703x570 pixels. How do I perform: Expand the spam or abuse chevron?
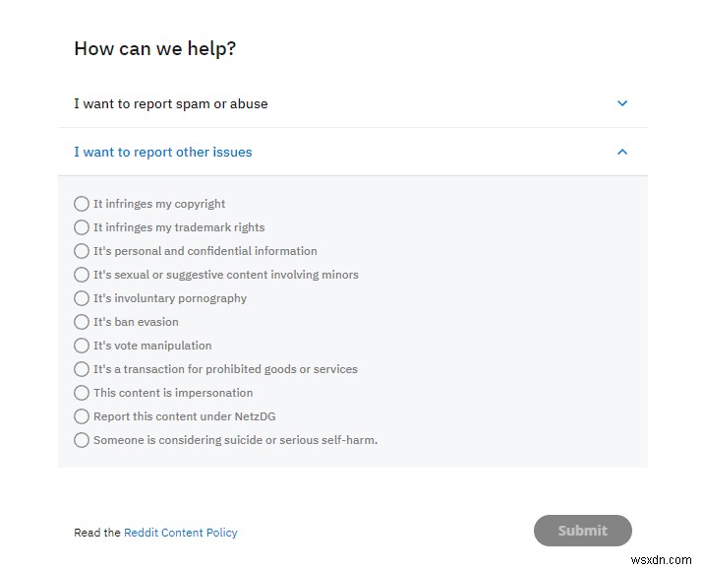pos(621,103)
